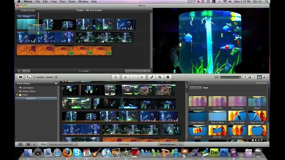The height and width of the screenshot is (160, 285).
Task: Open iTunes from the Dock
Action: coord(106,152)
